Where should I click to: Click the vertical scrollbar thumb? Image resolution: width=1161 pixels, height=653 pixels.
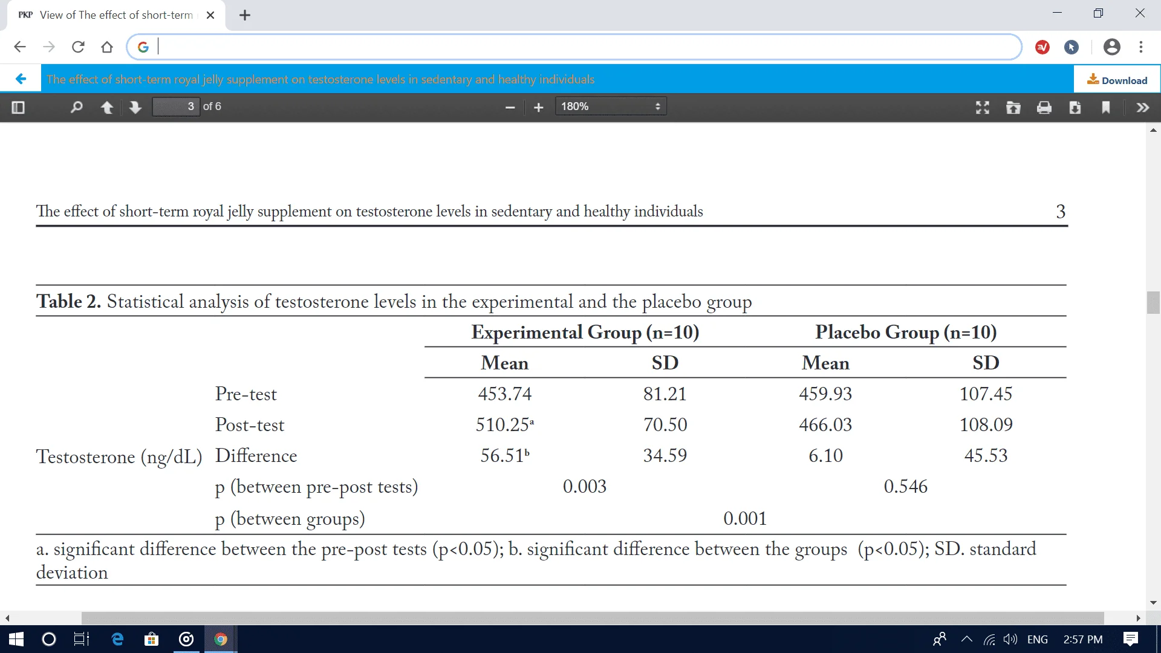[1153, 302]
